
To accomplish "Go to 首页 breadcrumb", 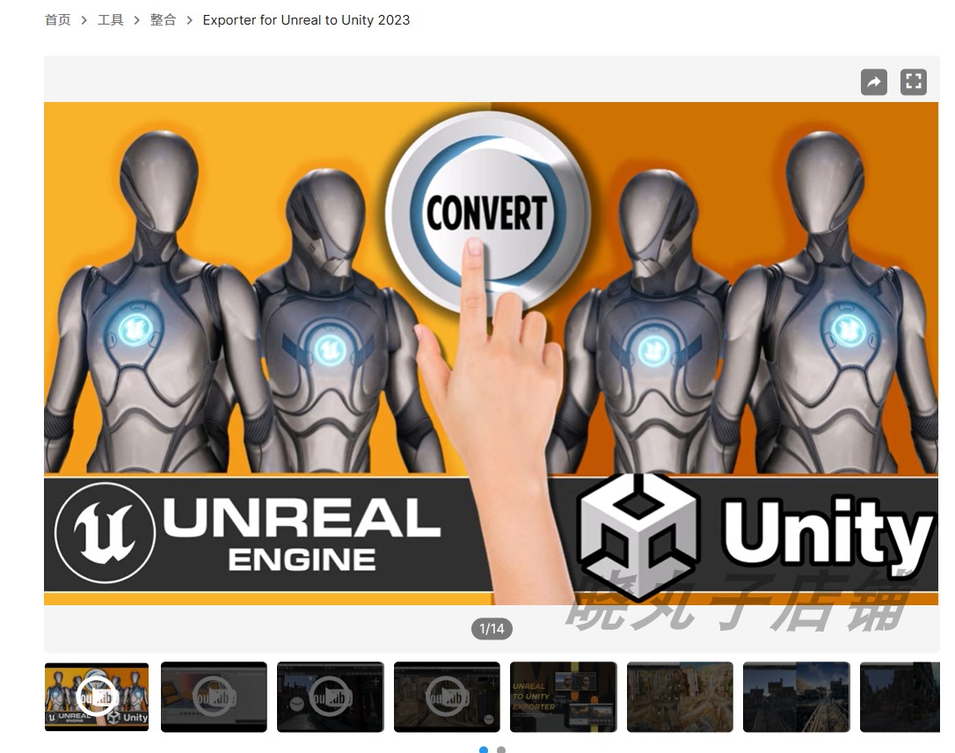I will (58, 20).
